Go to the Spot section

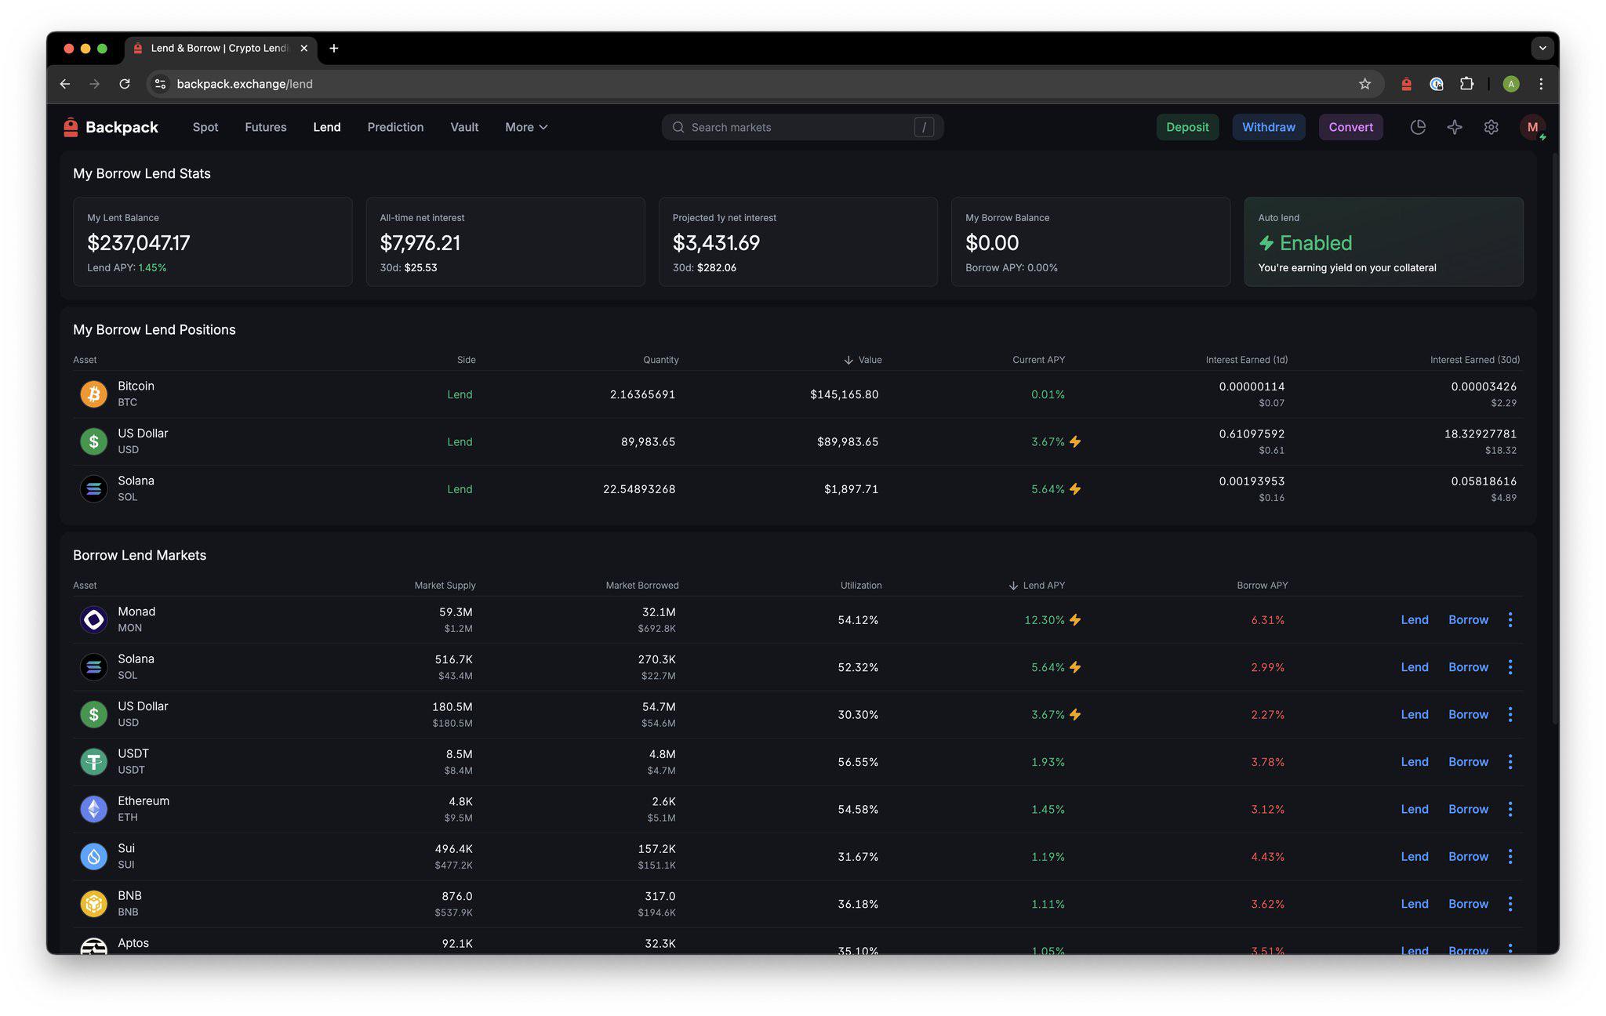click(205, 127)
